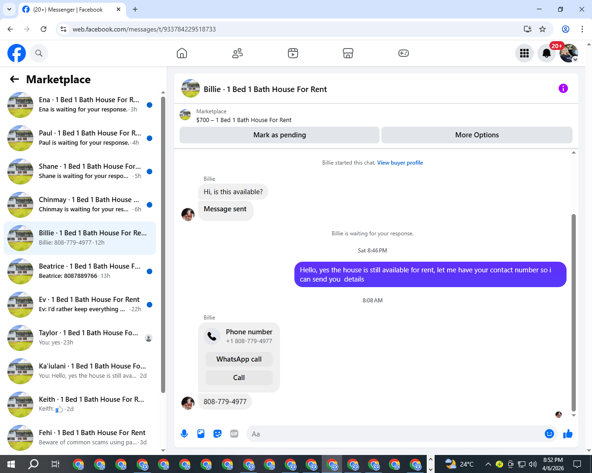Viewport: 592px width, 473px height.
Task: Click the chat scrollbar down arrow
Action: point(573,415)
